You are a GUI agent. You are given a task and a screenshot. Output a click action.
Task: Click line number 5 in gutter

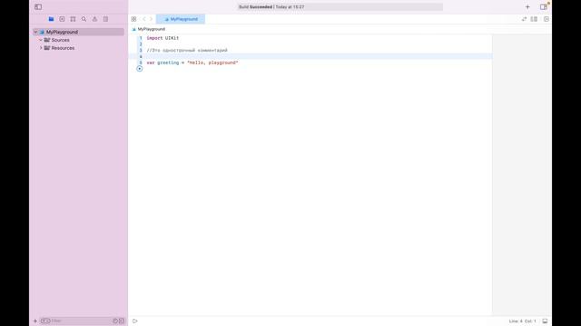[141, 62]
